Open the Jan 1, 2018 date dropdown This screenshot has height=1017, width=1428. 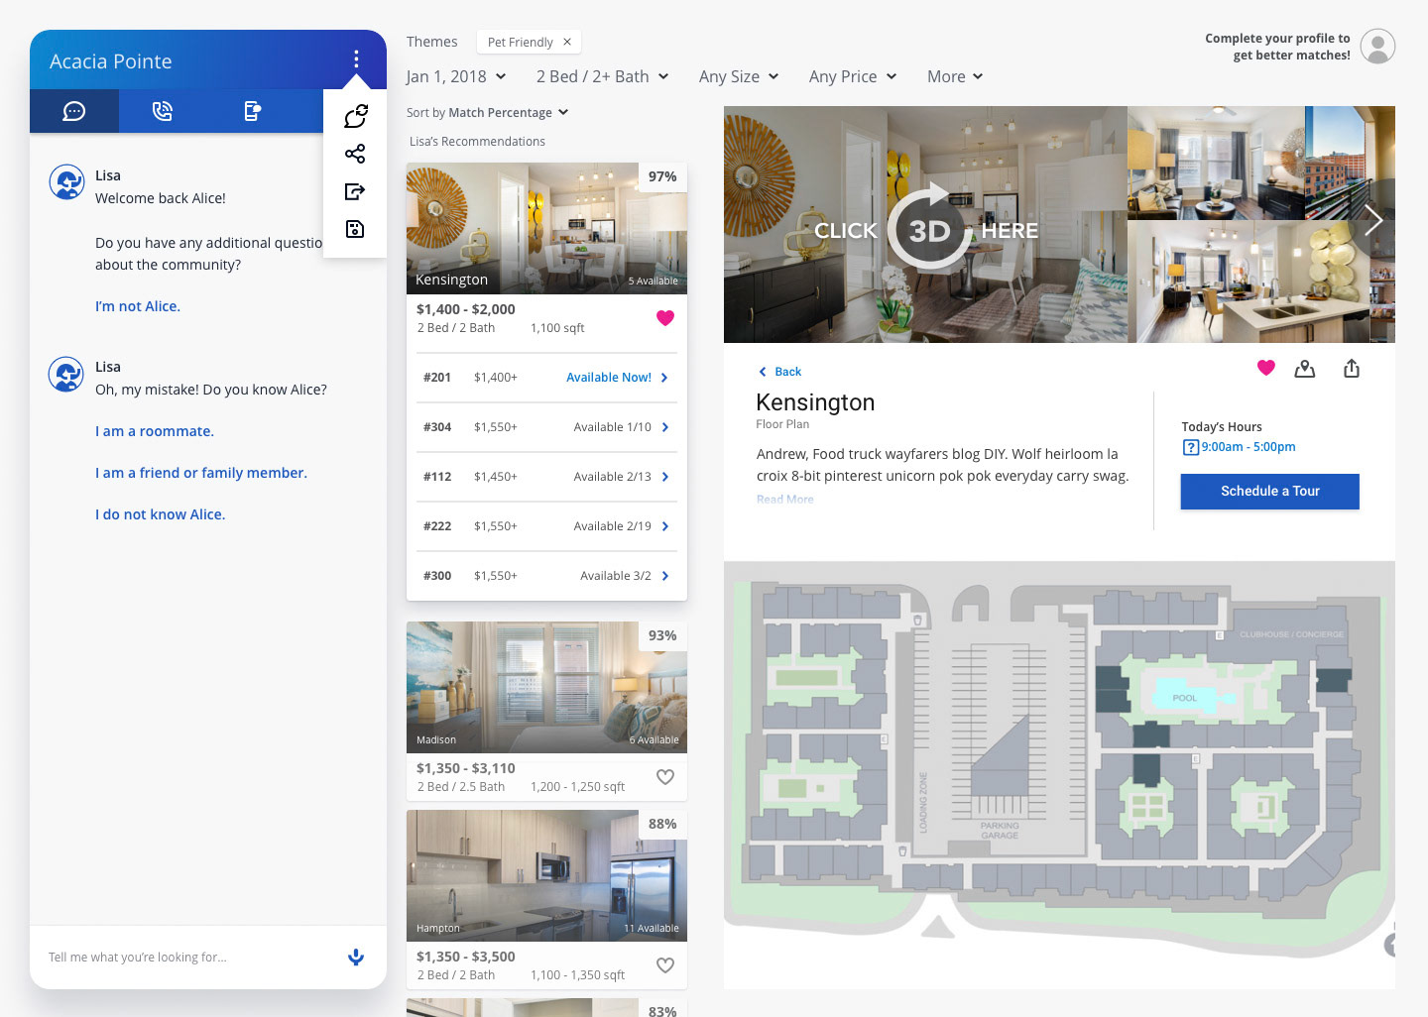tap(456, 76)
